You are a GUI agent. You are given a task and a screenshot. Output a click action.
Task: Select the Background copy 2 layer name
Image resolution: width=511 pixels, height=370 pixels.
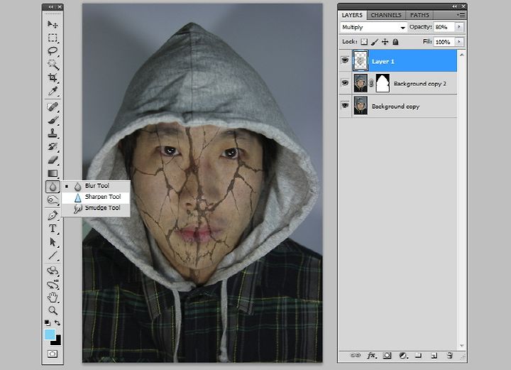419,84
